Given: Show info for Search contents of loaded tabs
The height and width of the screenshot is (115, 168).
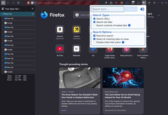Looking at the screenshot, I should pyautogui.click(x=129, y=26).
